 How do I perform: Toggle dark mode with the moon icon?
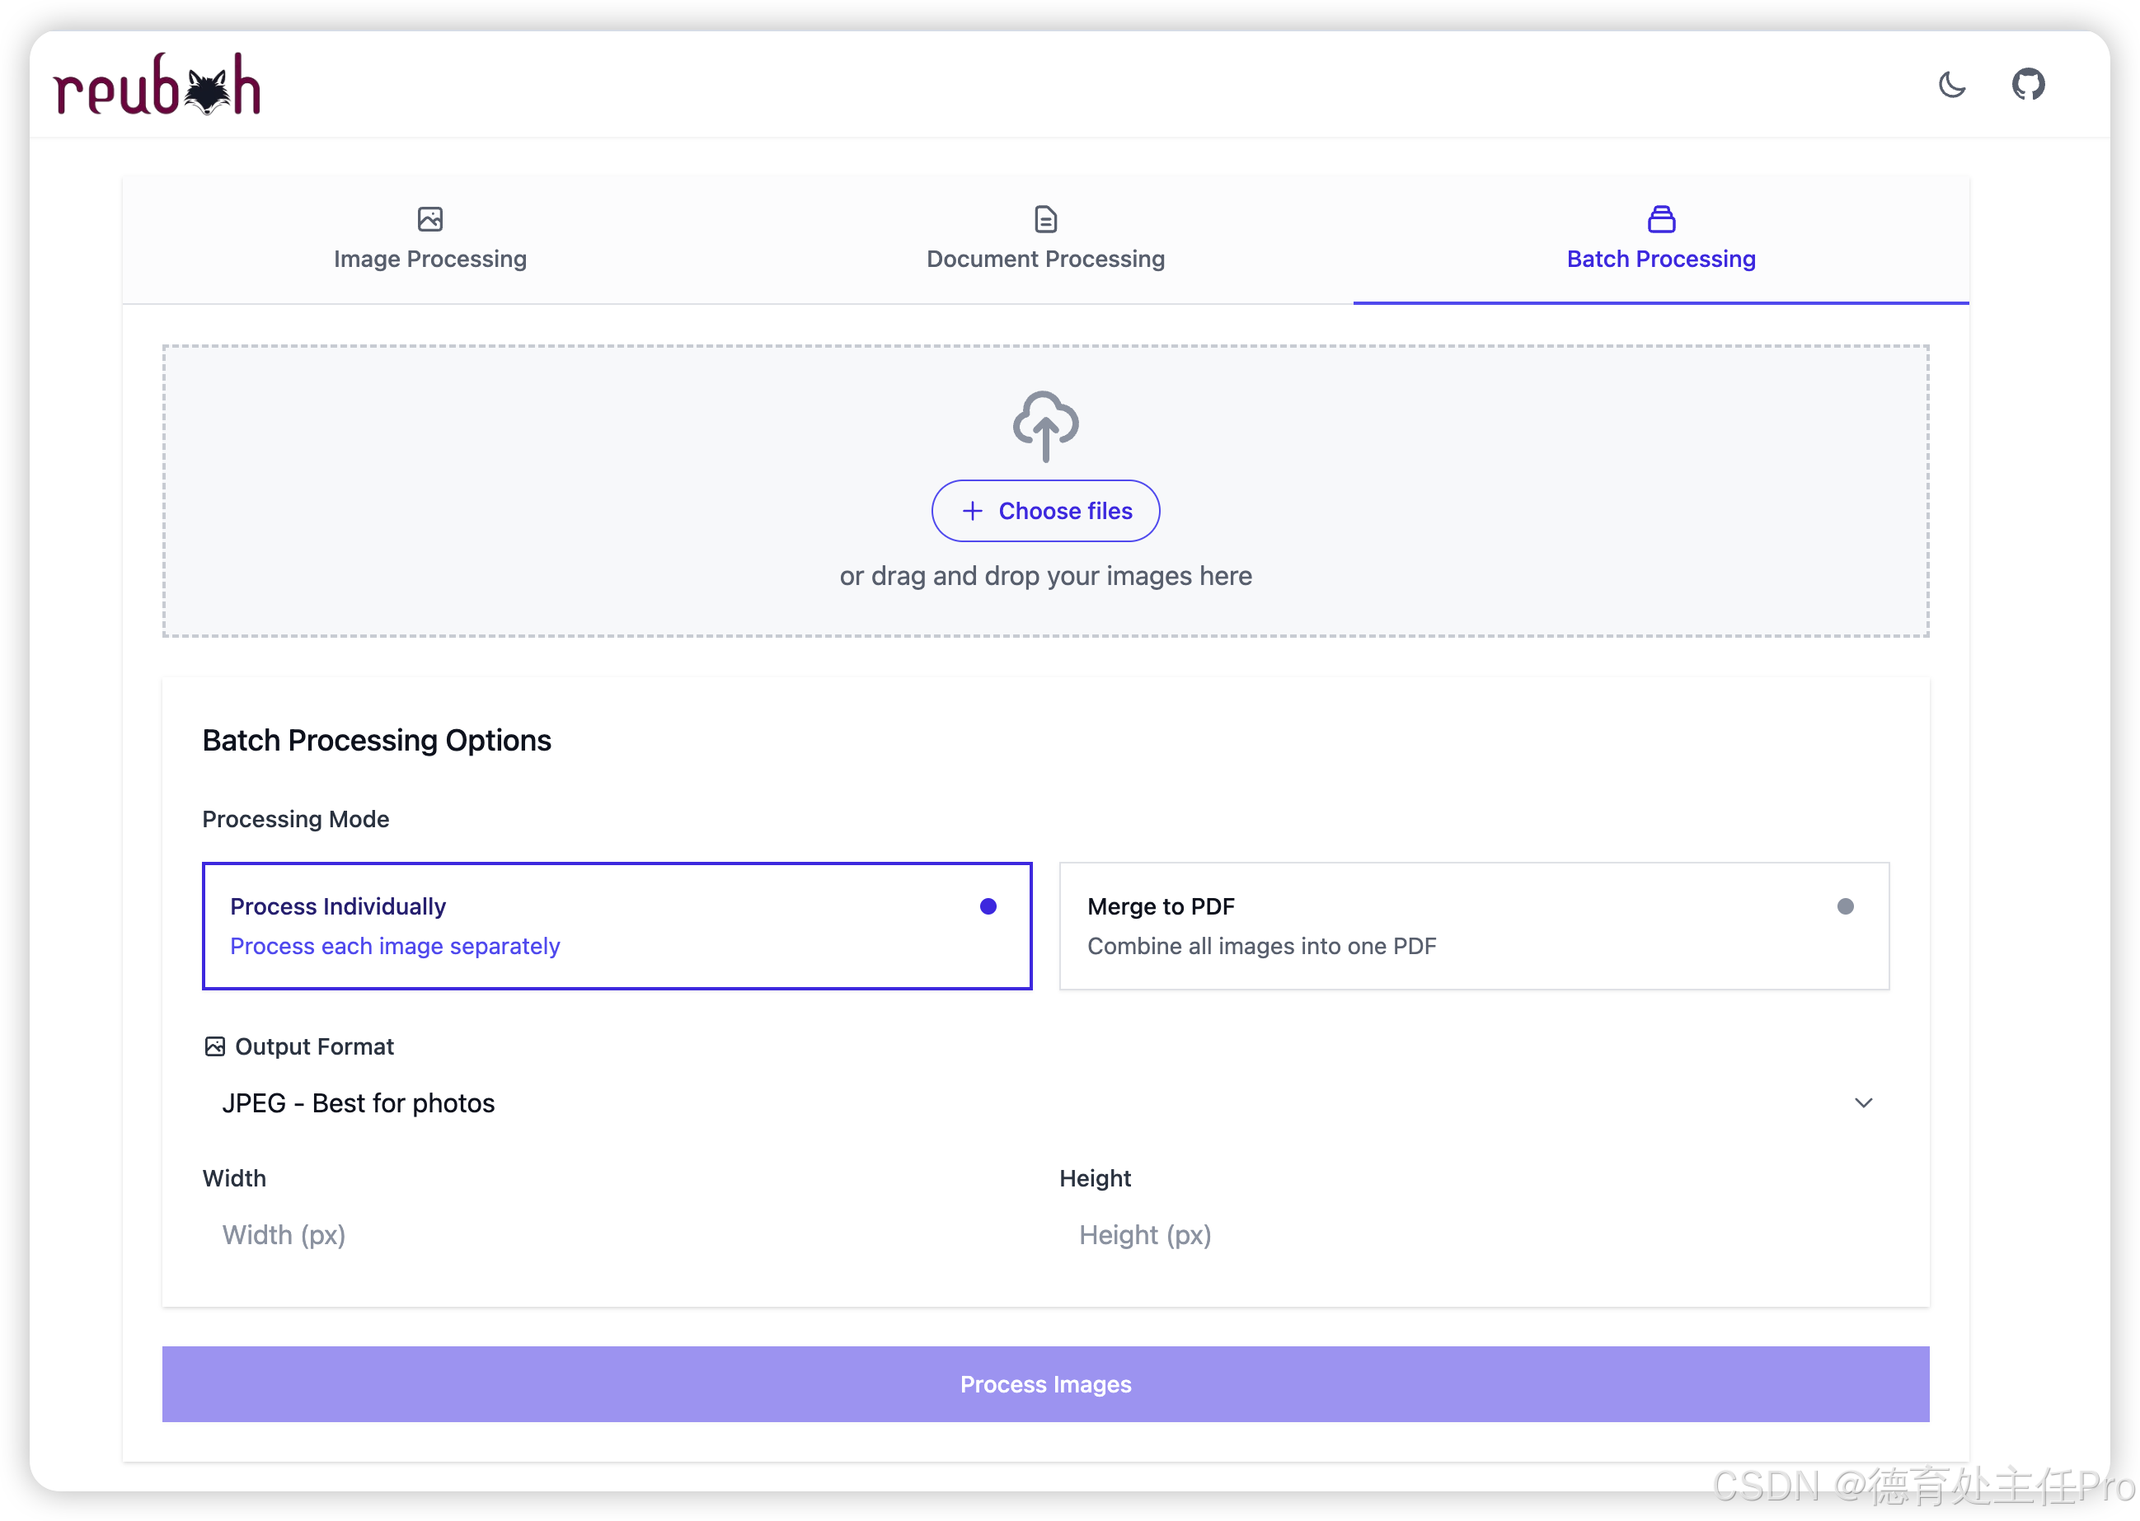point(1952,84)
